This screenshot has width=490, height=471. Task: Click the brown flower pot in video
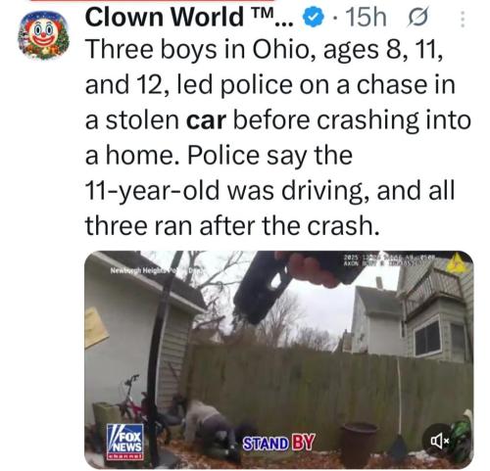tap(359, 444)
